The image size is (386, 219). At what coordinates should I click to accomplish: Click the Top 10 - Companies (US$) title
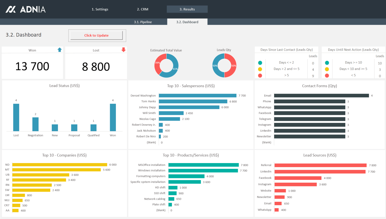pos(64,155)
